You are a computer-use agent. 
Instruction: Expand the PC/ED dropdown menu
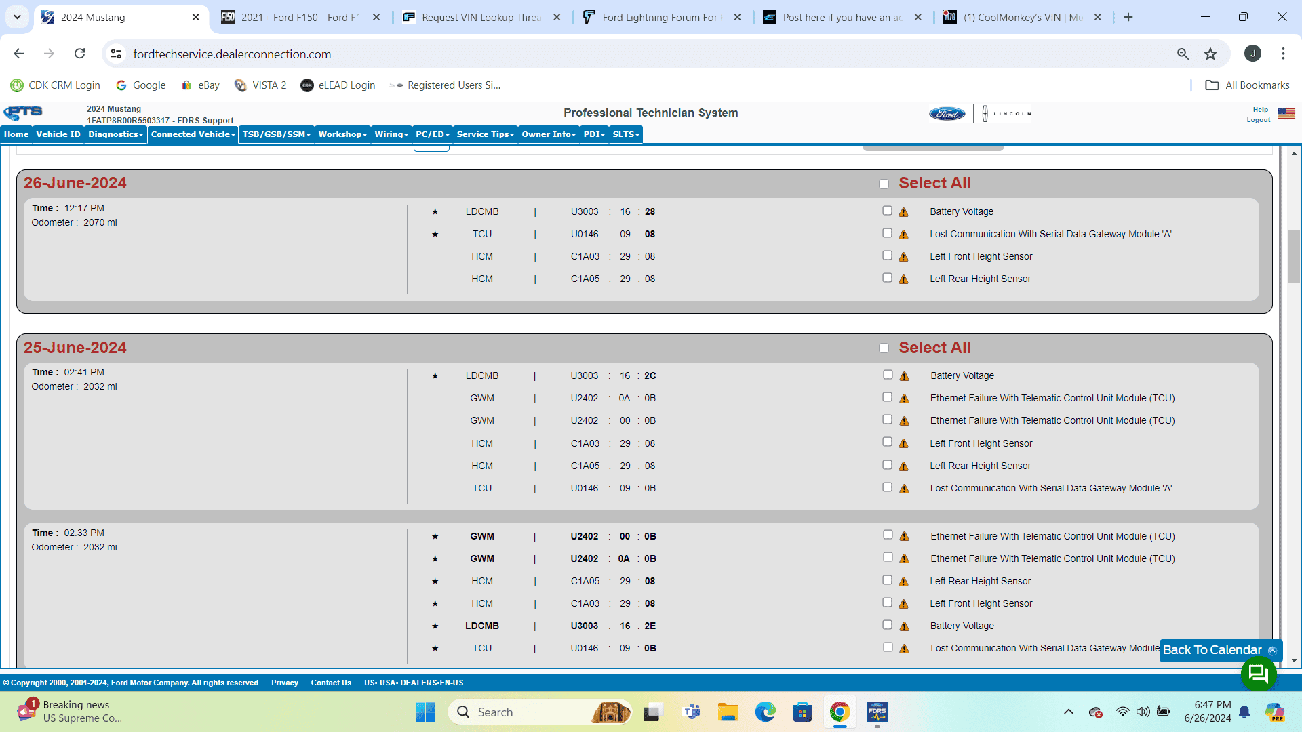(x=432, y=134)
